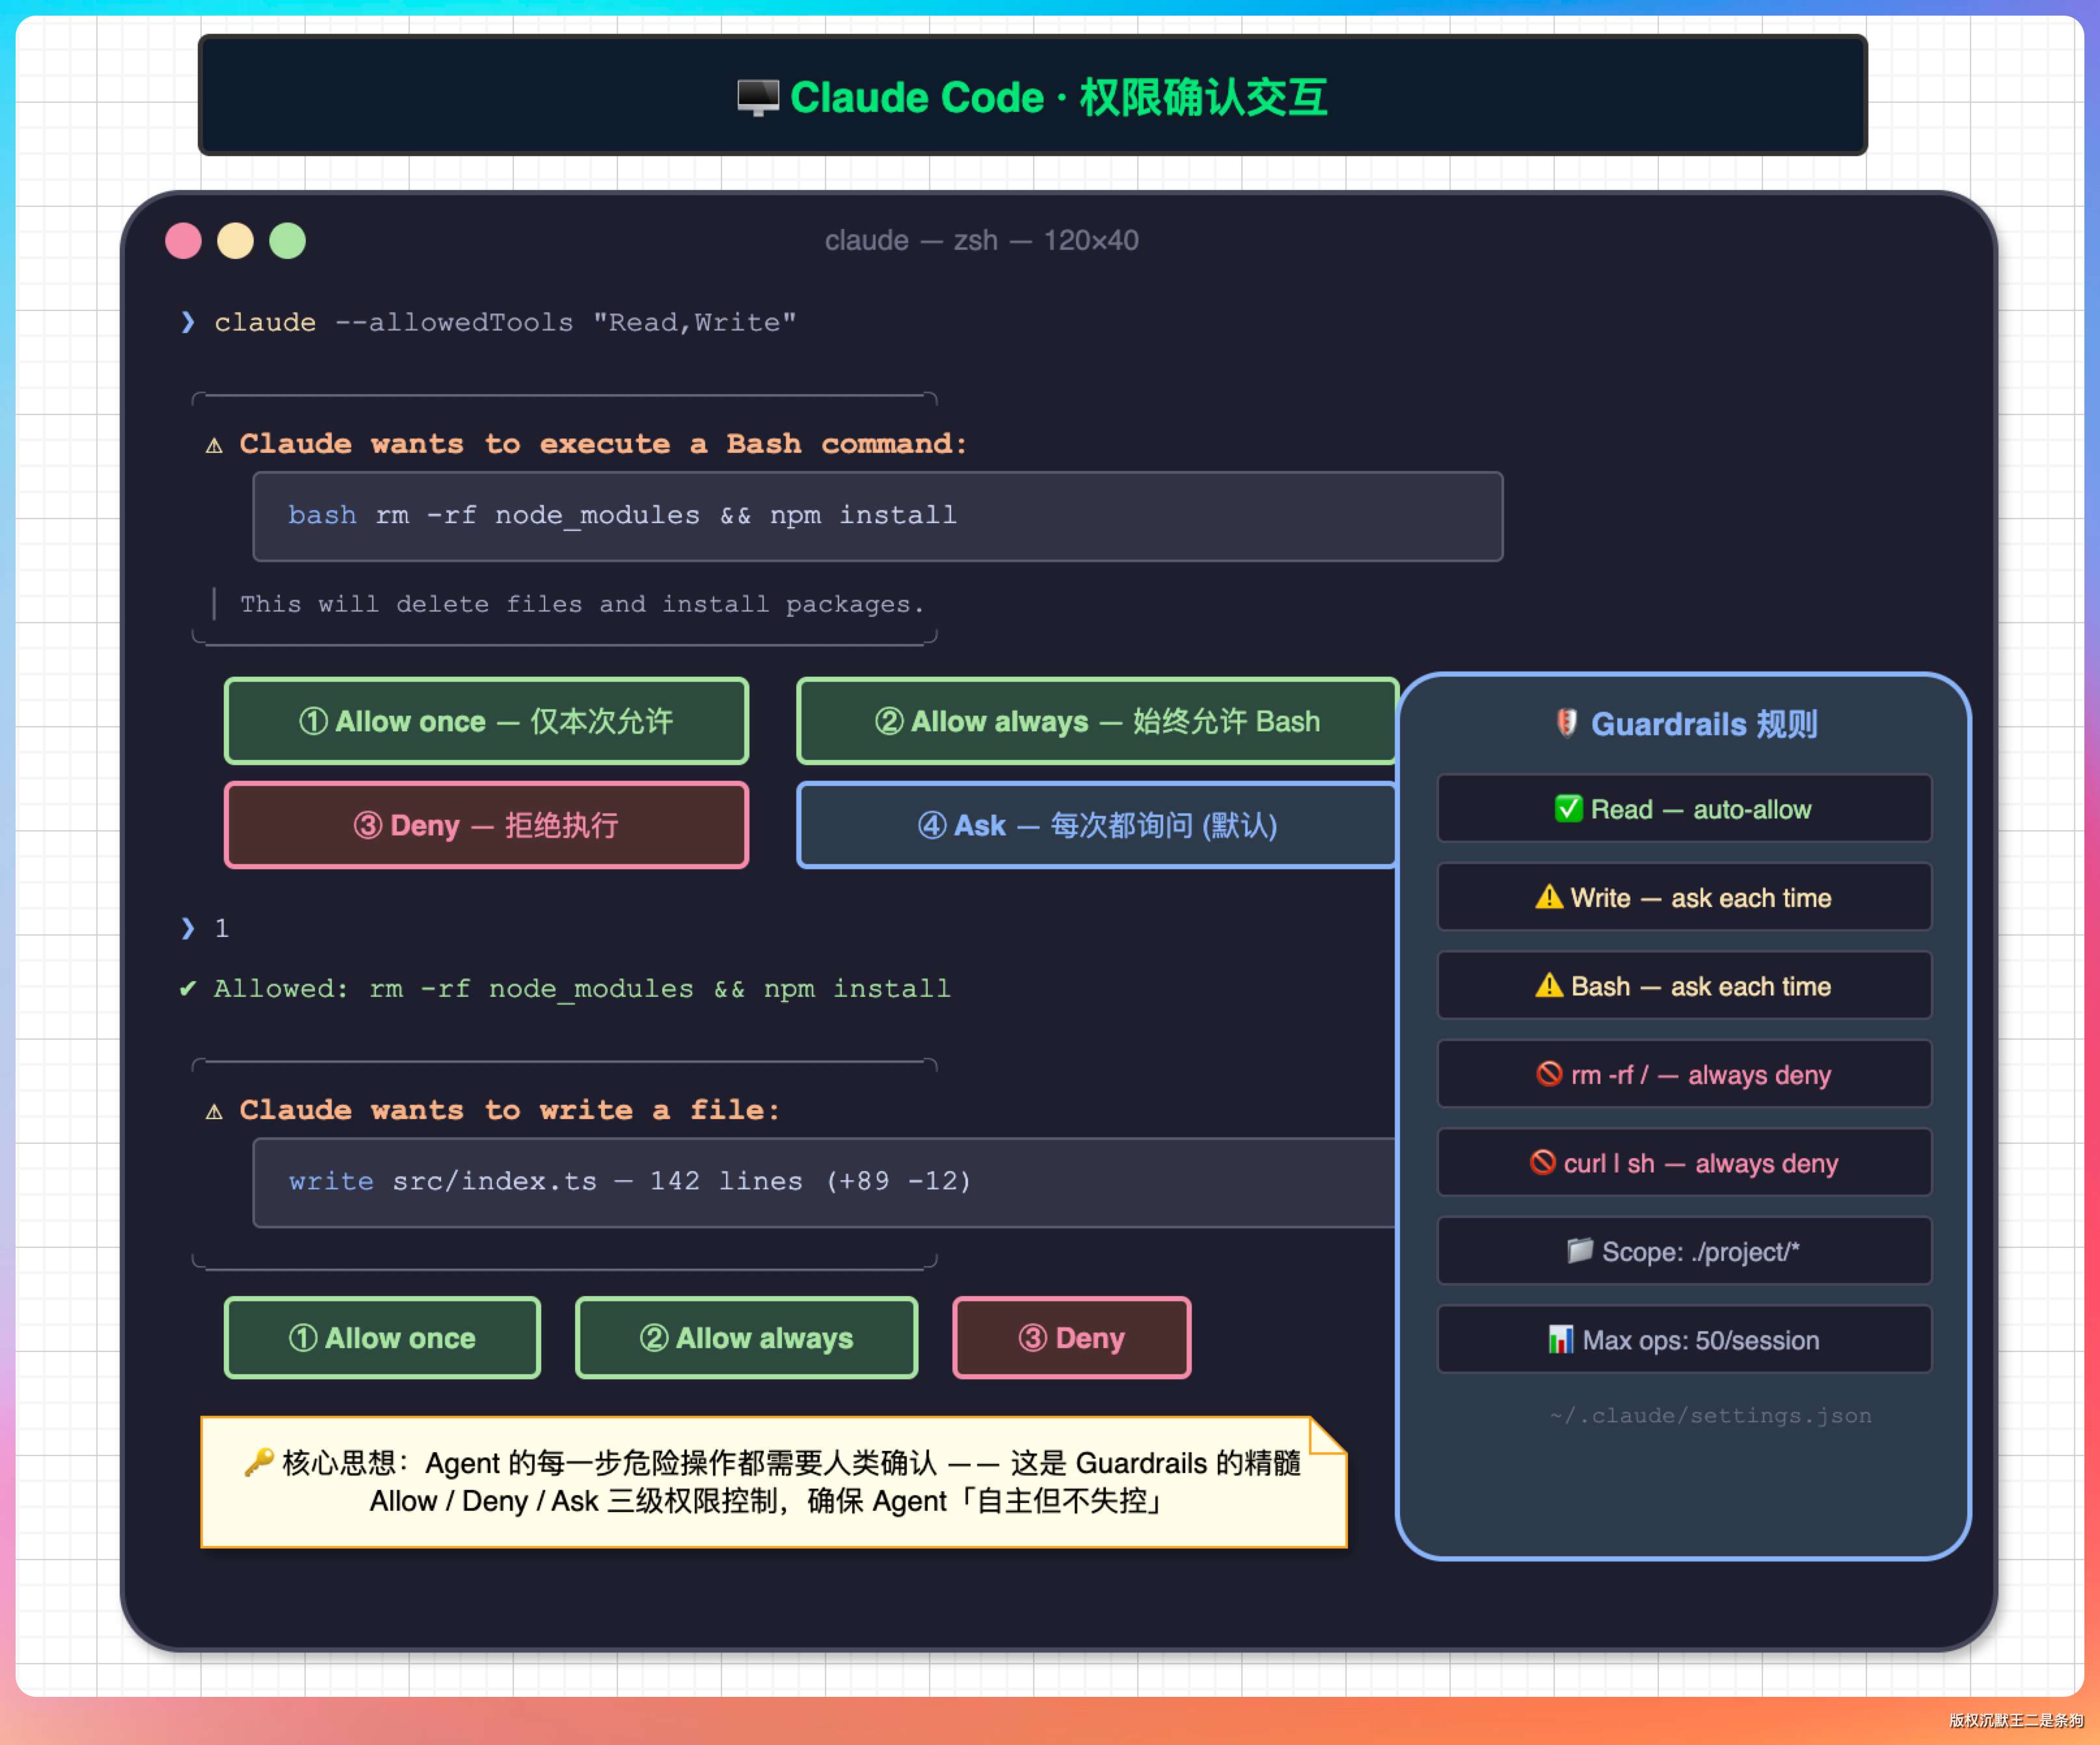Click the shield icon beside Guardrails
The image size is (2100, 1745).
[1566, 723]
